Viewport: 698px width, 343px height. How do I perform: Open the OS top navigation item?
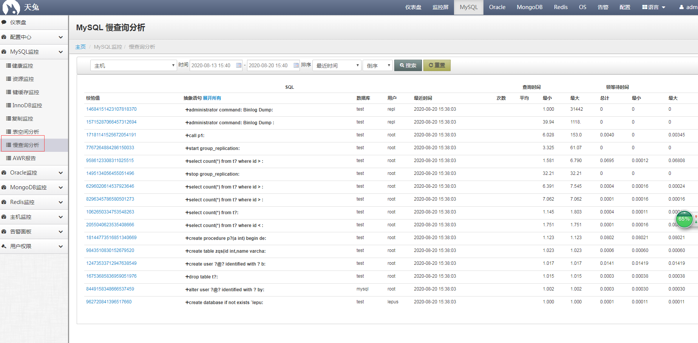coord(583,7)
